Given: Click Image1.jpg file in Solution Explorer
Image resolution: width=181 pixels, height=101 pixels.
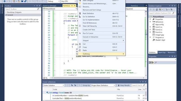Looking at the screenshot, I should click(x=160, y=35).
